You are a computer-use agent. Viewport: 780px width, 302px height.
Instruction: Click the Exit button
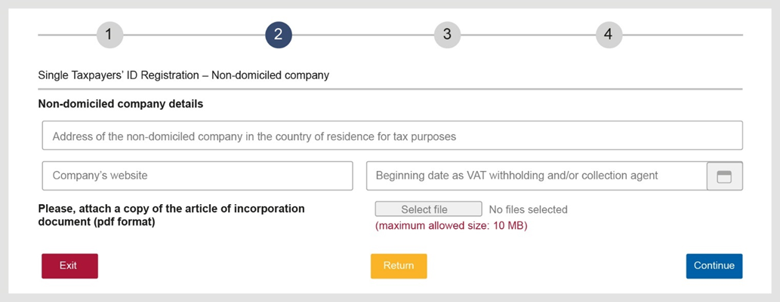click(x=69, y=266)
